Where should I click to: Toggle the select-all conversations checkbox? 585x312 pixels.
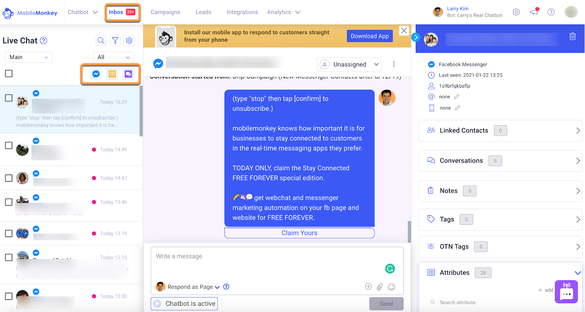9,73
